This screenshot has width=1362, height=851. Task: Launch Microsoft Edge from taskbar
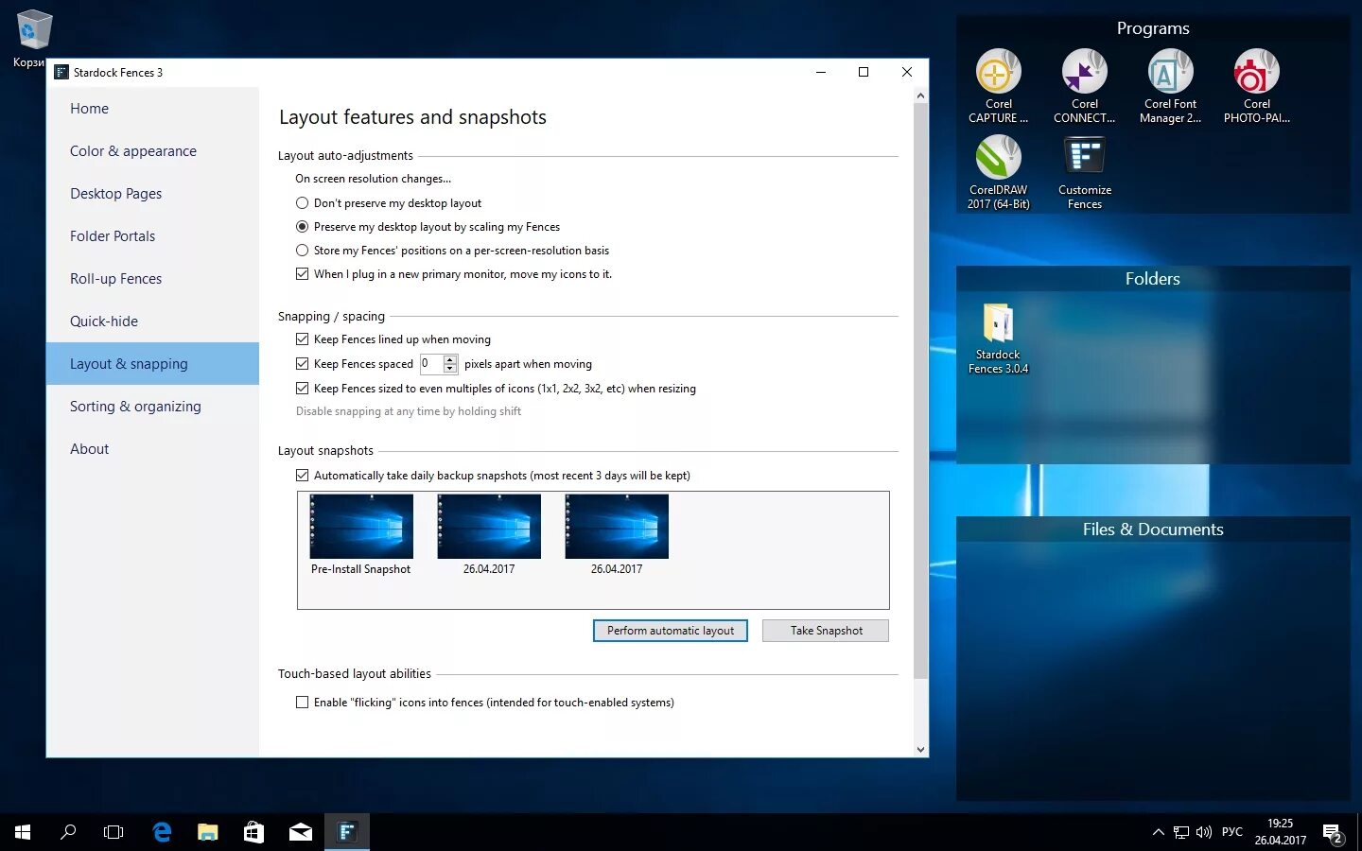coord(162,832)
